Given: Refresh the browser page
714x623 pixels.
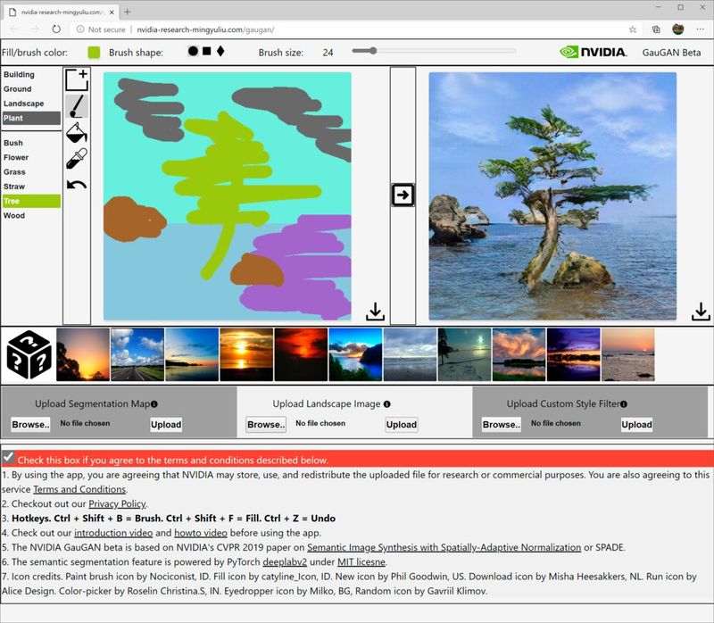Looking at the screenshot, I should tap(56, 29).
